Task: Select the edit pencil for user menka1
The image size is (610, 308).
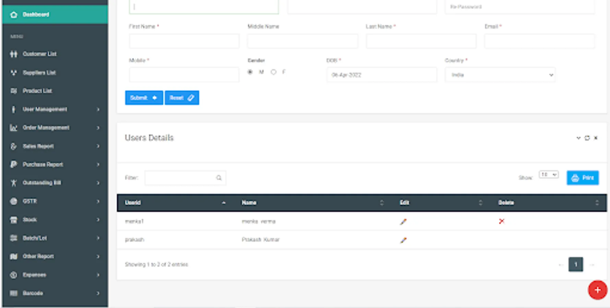Action: tap(403, 221)
